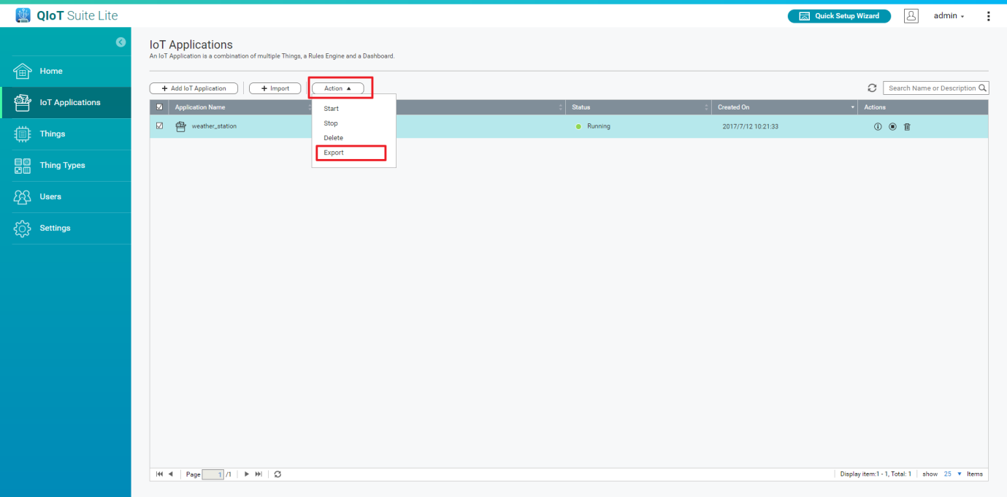This screenshot has height=497, width=1007.
Task: Expand the admin user dropdown
Action: pyautogui.click(x=949, y=16)
